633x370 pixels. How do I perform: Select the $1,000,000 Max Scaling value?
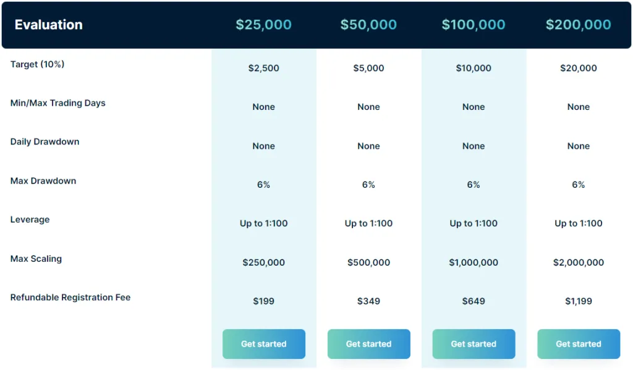474,263
